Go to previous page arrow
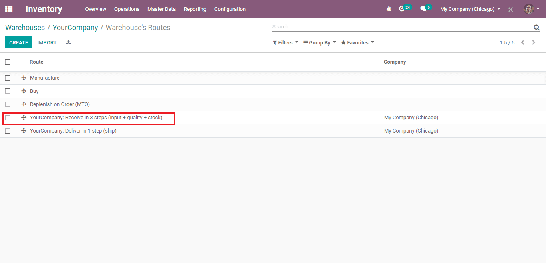The height and width of the screenshot is (263, 546). (x=523, y=42)
